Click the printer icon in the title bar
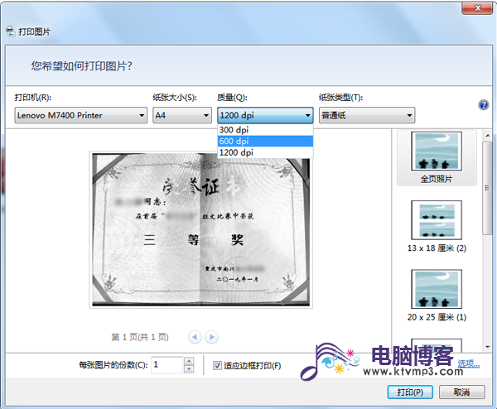 click(x=11, y=31)
